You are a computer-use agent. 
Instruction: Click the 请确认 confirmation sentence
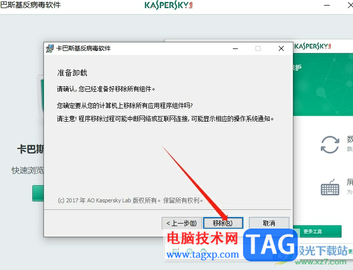click(x=106, y=89)
